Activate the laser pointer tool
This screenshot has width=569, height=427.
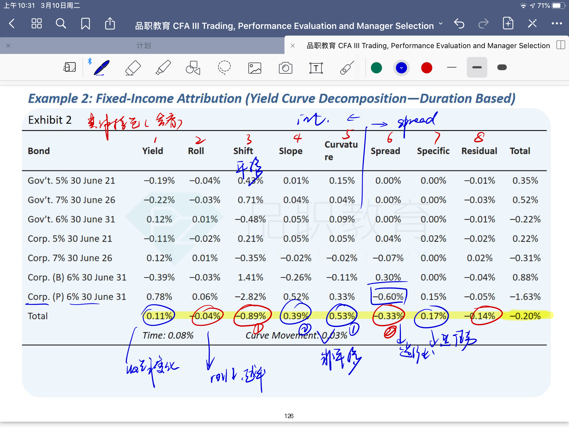pos(347,68)
